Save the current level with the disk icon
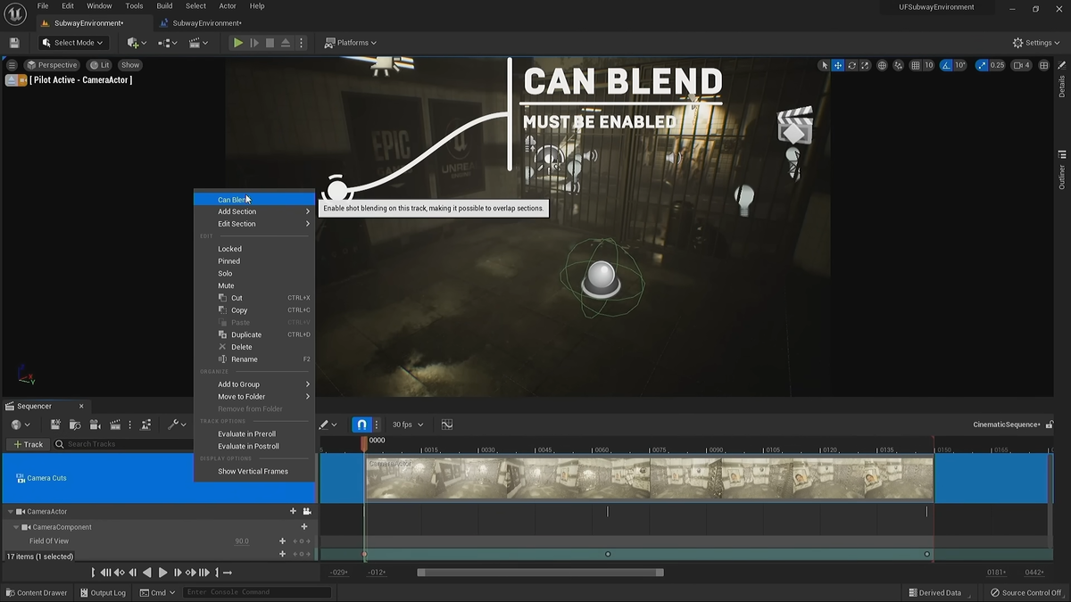 14,43
